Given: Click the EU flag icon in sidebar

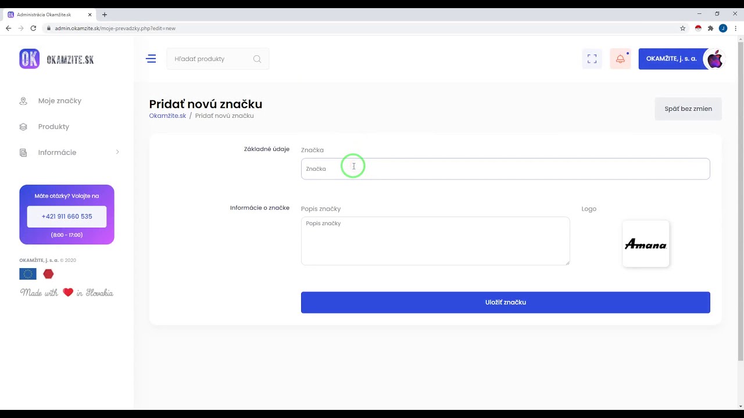Looking at the screenshot, I should [x=28, y=274].
